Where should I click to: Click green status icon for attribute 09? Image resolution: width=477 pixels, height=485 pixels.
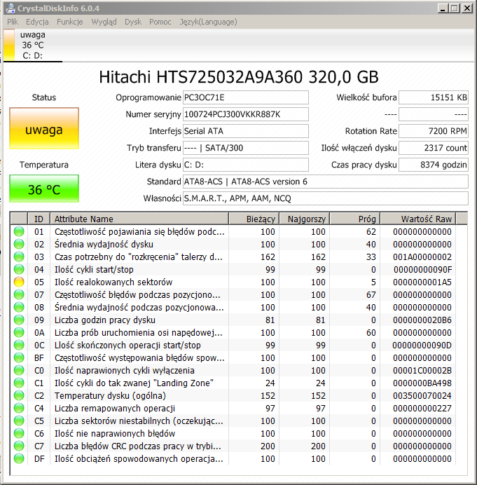click(19, 320)
